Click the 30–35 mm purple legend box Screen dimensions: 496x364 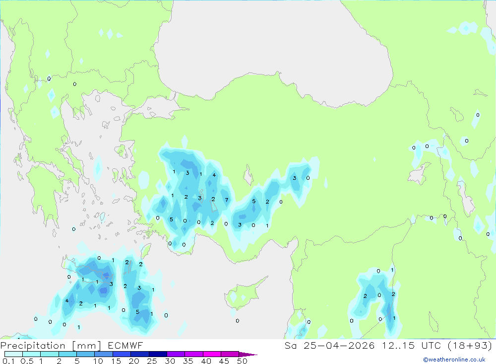[x=176, y=354]
